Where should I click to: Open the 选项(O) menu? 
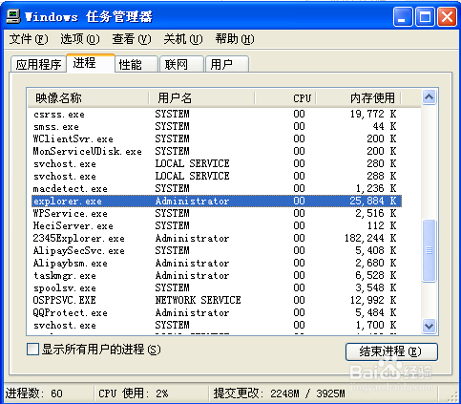(x=80, y=39)
